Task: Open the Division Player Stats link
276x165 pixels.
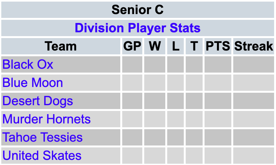Action: [x=138, y=28]
